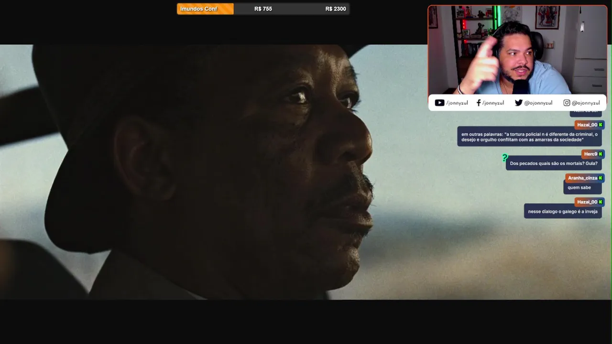This screenshot has width=612, height=344.
Task: Click the streamer webcam feed
Action: click(x=517, y=50)
